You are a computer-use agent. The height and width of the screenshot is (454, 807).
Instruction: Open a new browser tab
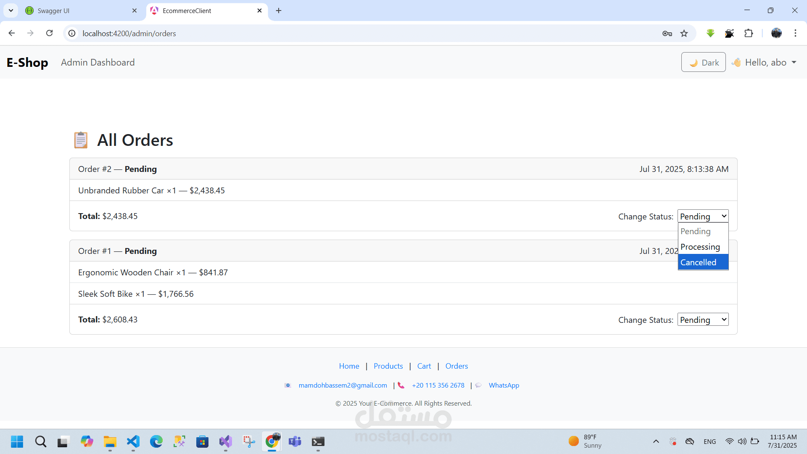[x=279, y=11]
